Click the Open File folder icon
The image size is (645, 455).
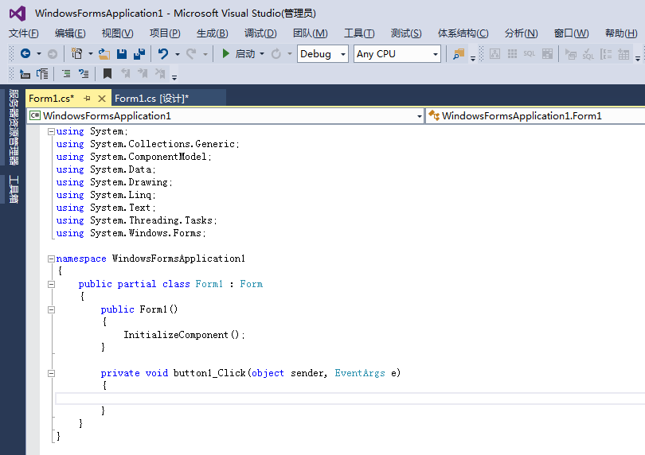pos(104,54)
